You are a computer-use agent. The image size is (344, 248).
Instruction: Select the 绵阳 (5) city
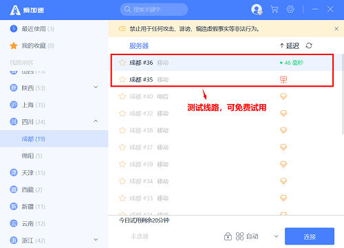54,156
